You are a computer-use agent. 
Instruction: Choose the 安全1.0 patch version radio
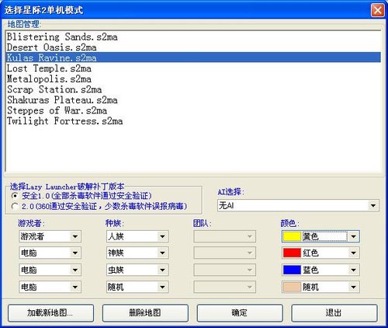point(15,196)
